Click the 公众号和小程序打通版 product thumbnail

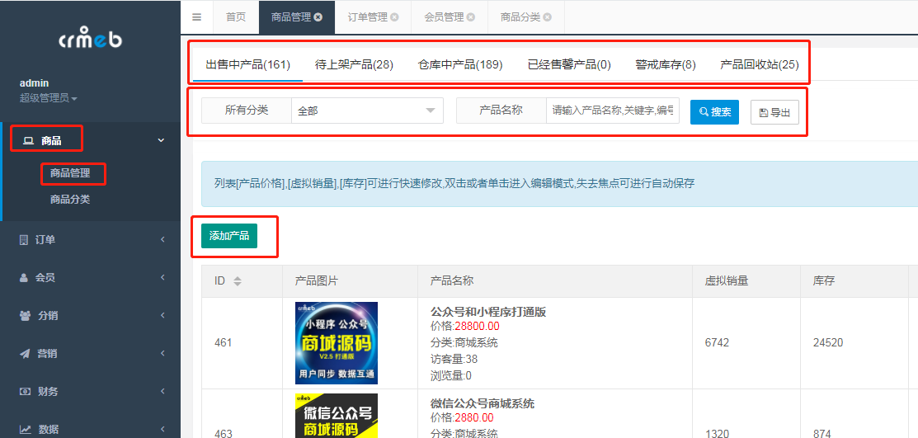point(336,342)
